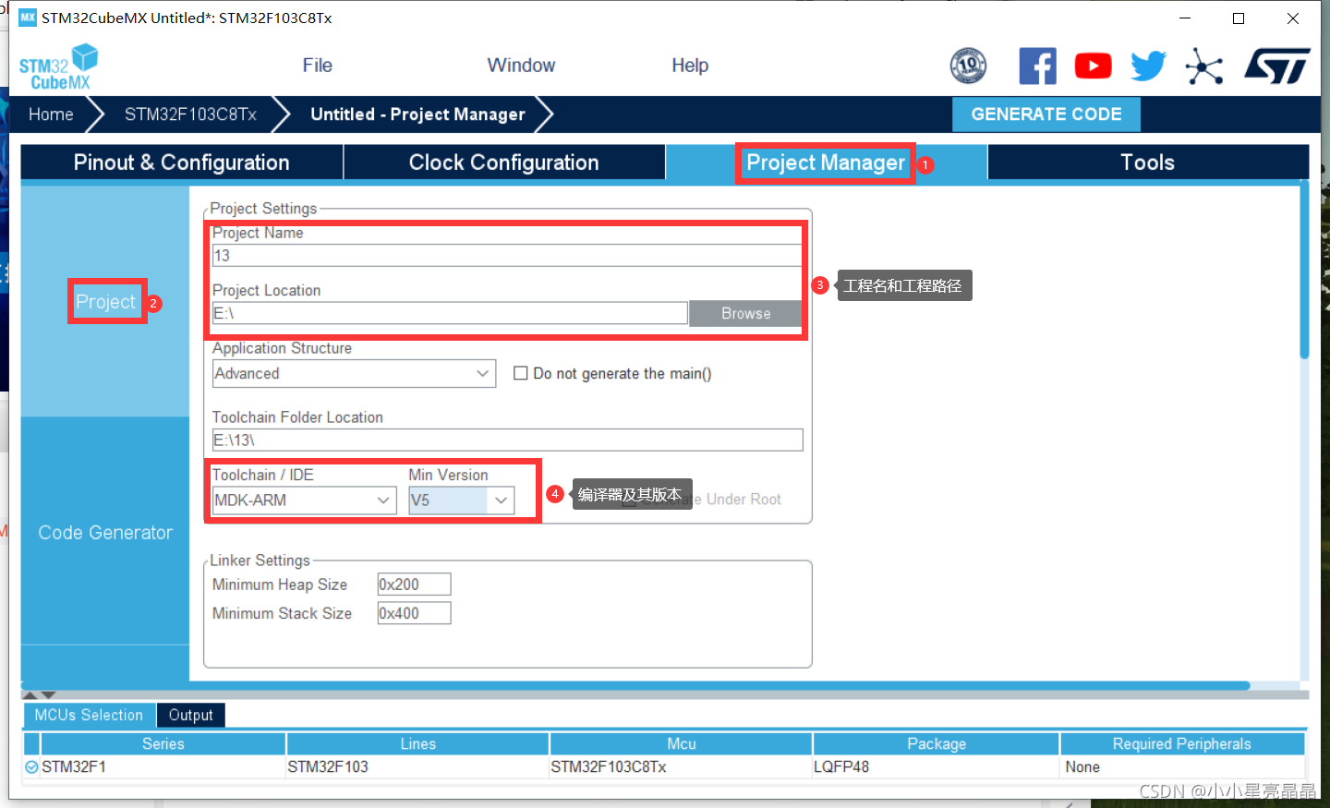Toggle Do not generate the main() checkbox
The width and height of the screenshot is (1330, 808).
tap(521, 373)
